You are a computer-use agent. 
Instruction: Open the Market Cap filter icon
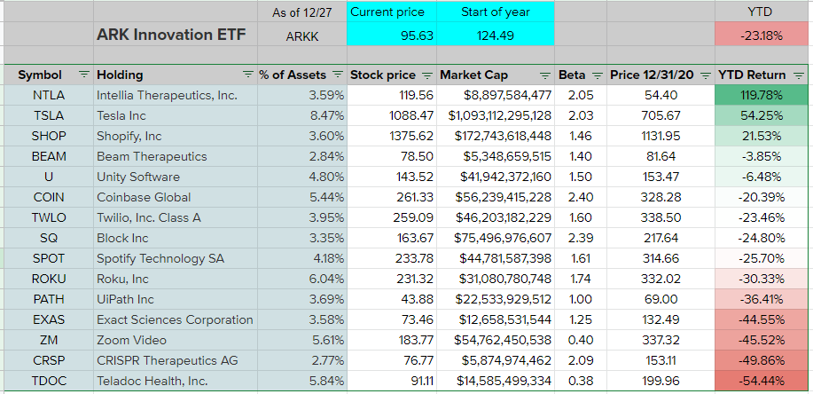pyautogui.click(x=543, y=75)
